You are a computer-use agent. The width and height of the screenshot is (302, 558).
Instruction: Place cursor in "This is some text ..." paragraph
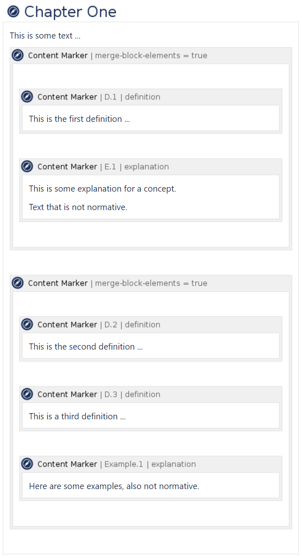tap(45, 36)
